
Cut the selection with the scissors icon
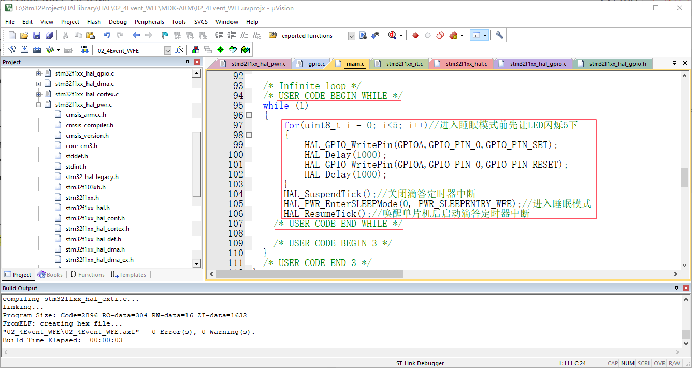pyautogui.click(x=66, y=35)
